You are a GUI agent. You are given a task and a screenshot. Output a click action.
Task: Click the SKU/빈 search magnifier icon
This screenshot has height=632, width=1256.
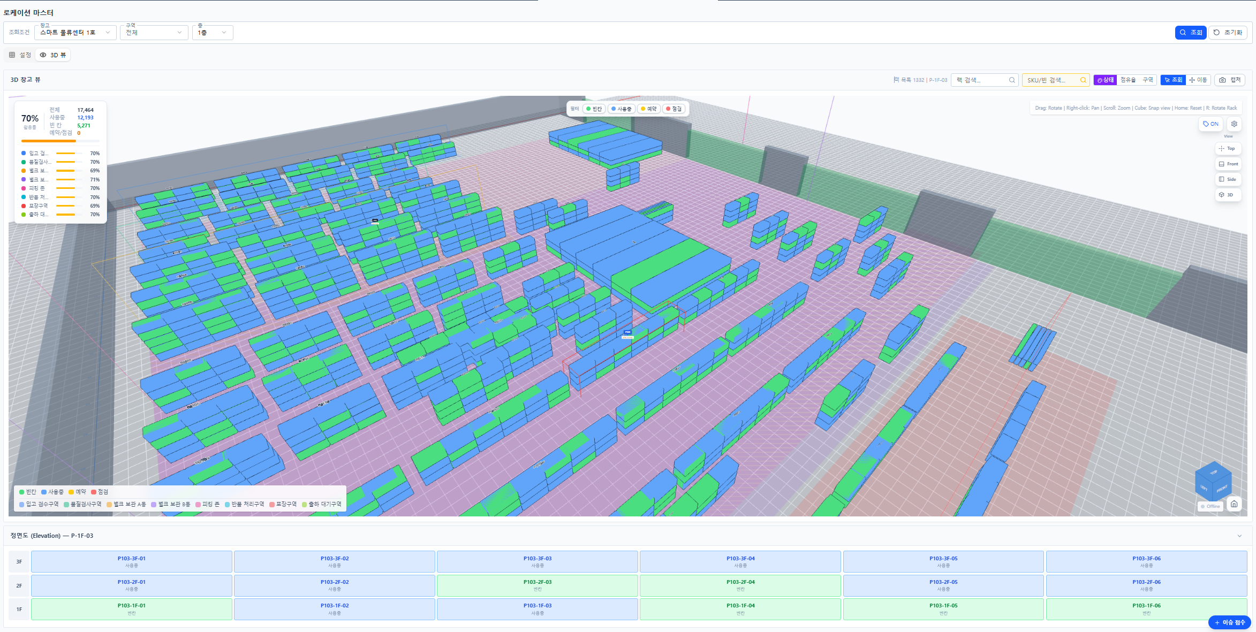(1083, 80)
